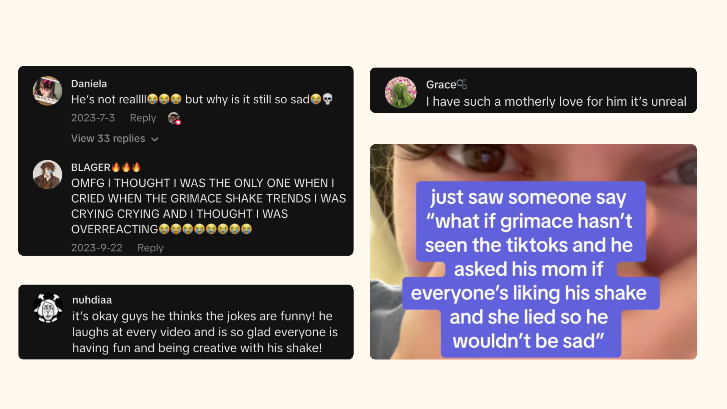This screenshot has height=409, width=727.
Task: Open the nuhdiaa username link
Action: [92, 300]
